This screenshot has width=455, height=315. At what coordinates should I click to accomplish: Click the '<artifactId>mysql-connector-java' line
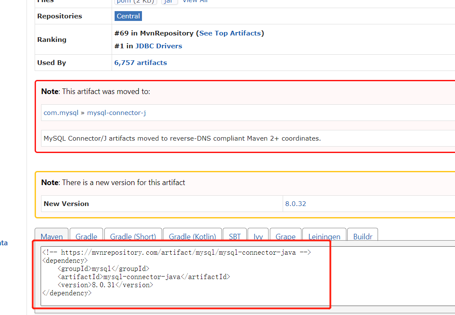[144, 277]
